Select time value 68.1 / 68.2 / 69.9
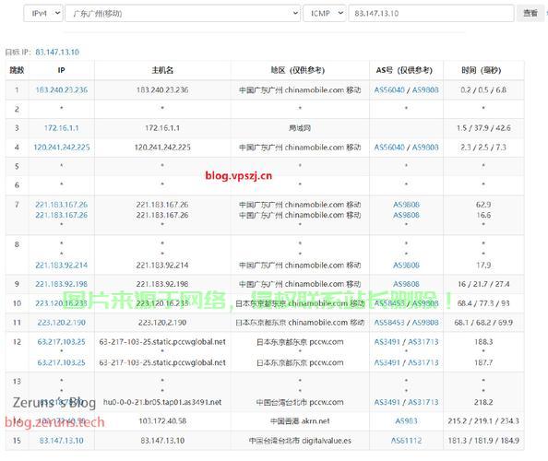Viewport: 548px width, 461px height. point(483,323)
